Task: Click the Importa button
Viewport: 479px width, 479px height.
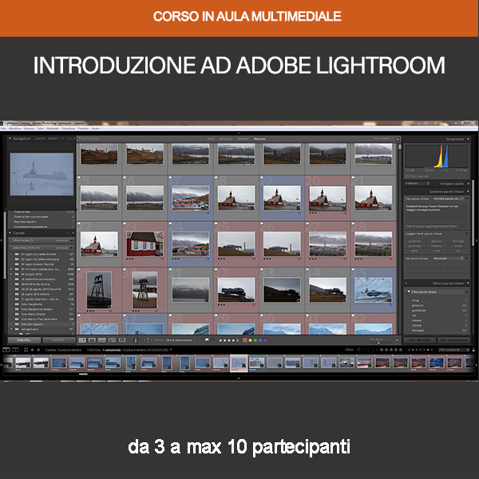Action: coord(24,340)
